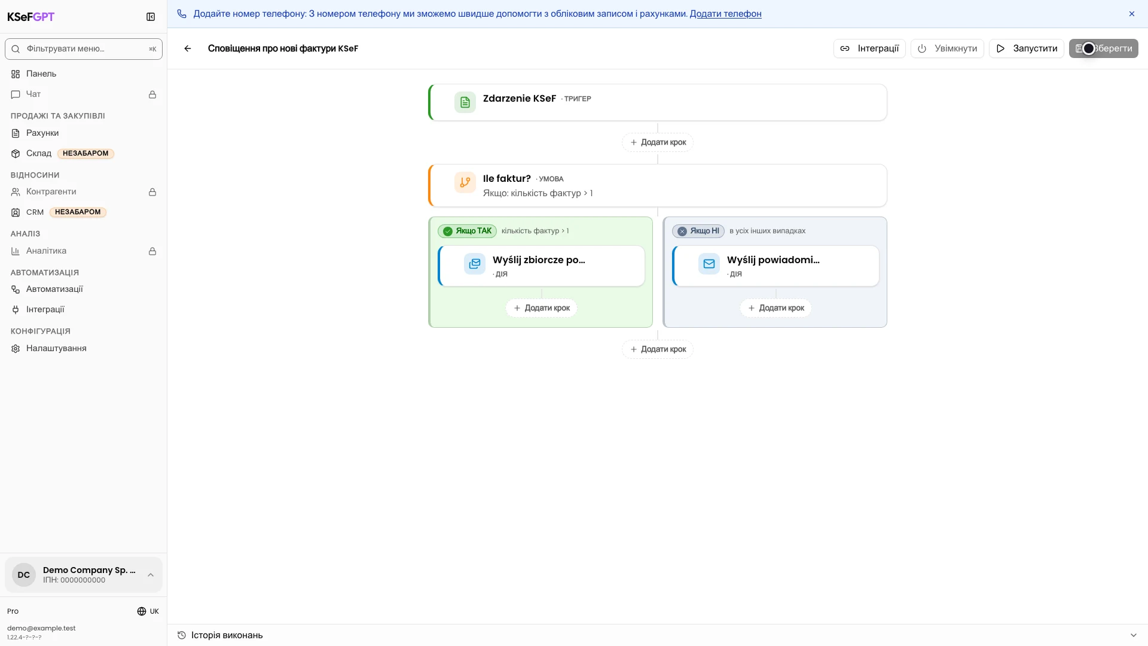Click the demo@example.test email text

point(41,628)
